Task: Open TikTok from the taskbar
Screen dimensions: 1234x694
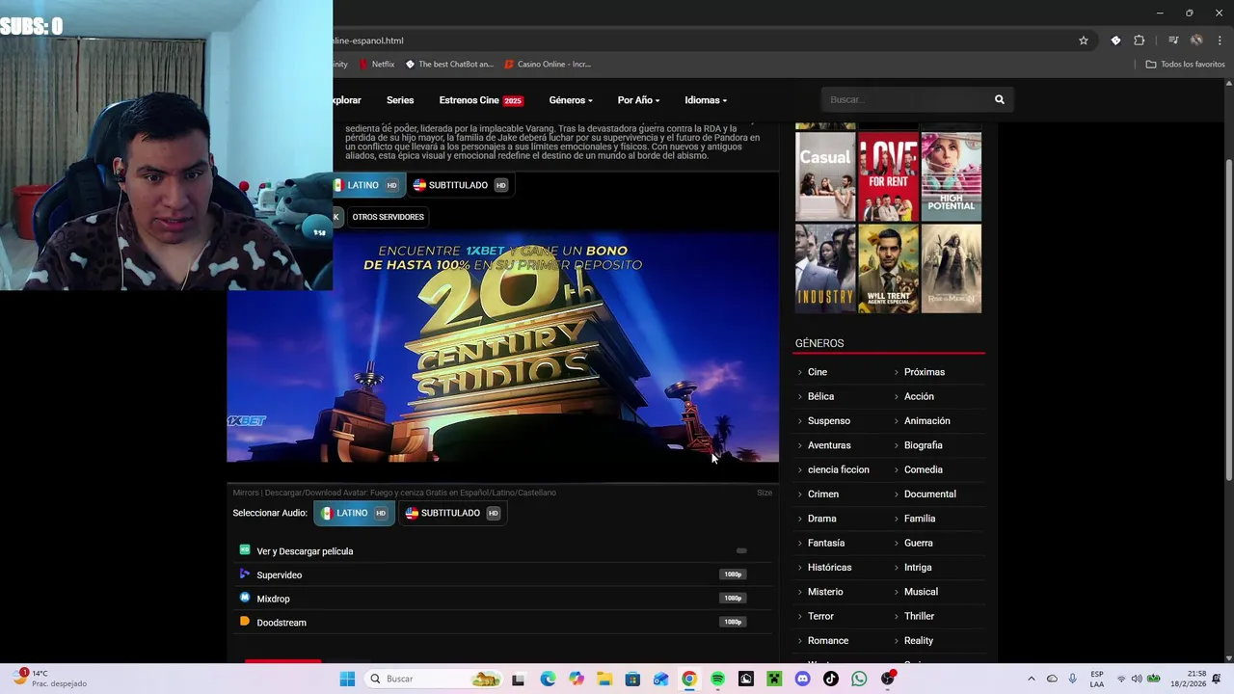Action: [831, 679]
